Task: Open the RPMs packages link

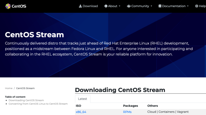Action: click(127, 112)
